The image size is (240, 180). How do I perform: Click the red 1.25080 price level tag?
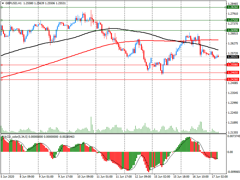tap(233, 65)
